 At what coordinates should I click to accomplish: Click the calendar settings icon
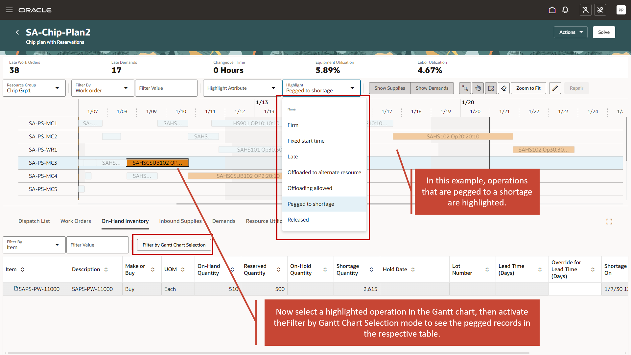click(491, 88)
